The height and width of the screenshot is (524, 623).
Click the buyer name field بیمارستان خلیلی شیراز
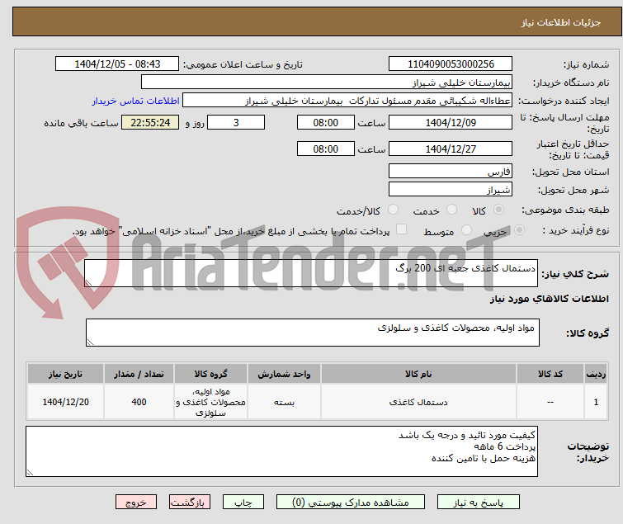(x=327, y=83)
